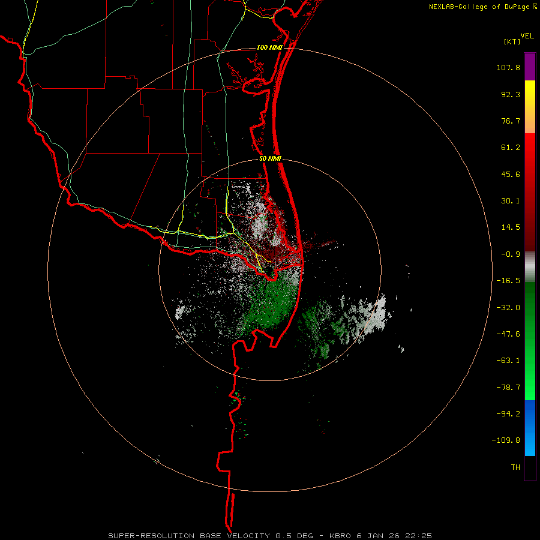The width and height of the screenshot is (540, 540).
Task: Select the -94.2 velocity scale value
Action: point(508,413)
